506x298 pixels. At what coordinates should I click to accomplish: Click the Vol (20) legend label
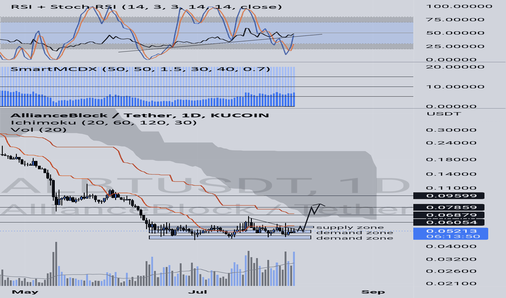tap(39, 129)
